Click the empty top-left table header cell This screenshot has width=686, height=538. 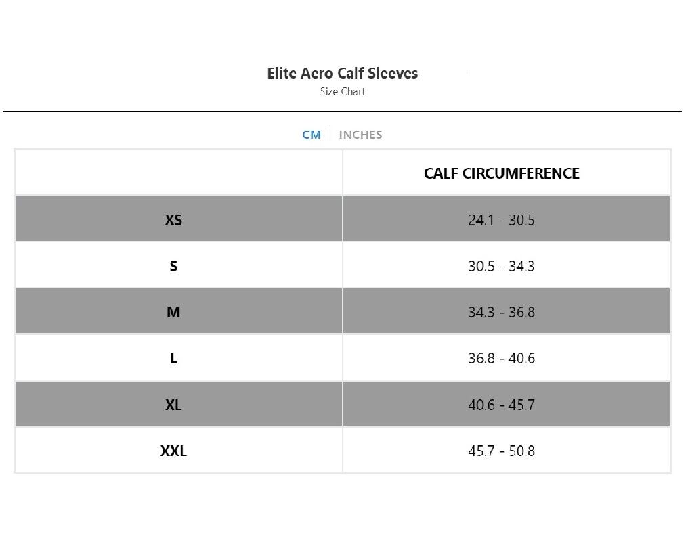[179, 173]
